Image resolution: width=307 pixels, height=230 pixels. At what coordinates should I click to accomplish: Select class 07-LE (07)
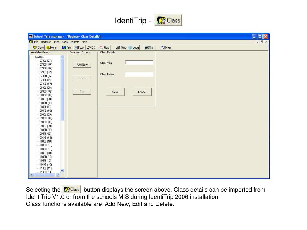(46, 72)
